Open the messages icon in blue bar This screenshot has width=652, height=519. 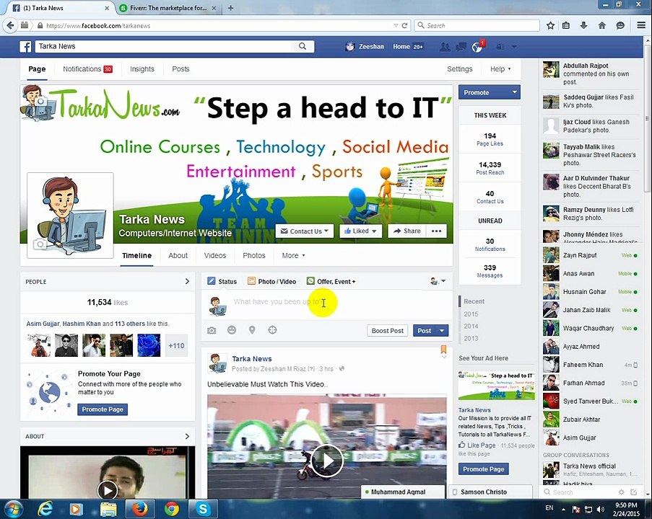tap(461, 47)
